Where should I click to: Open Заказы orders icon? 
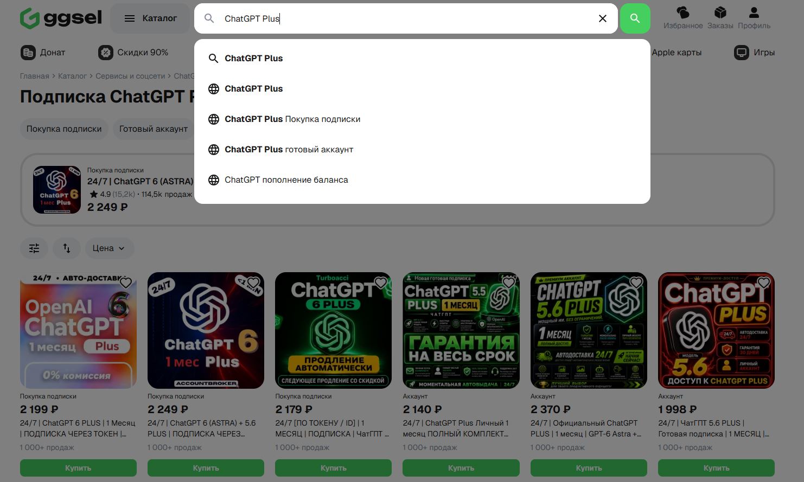click(720, 18)
